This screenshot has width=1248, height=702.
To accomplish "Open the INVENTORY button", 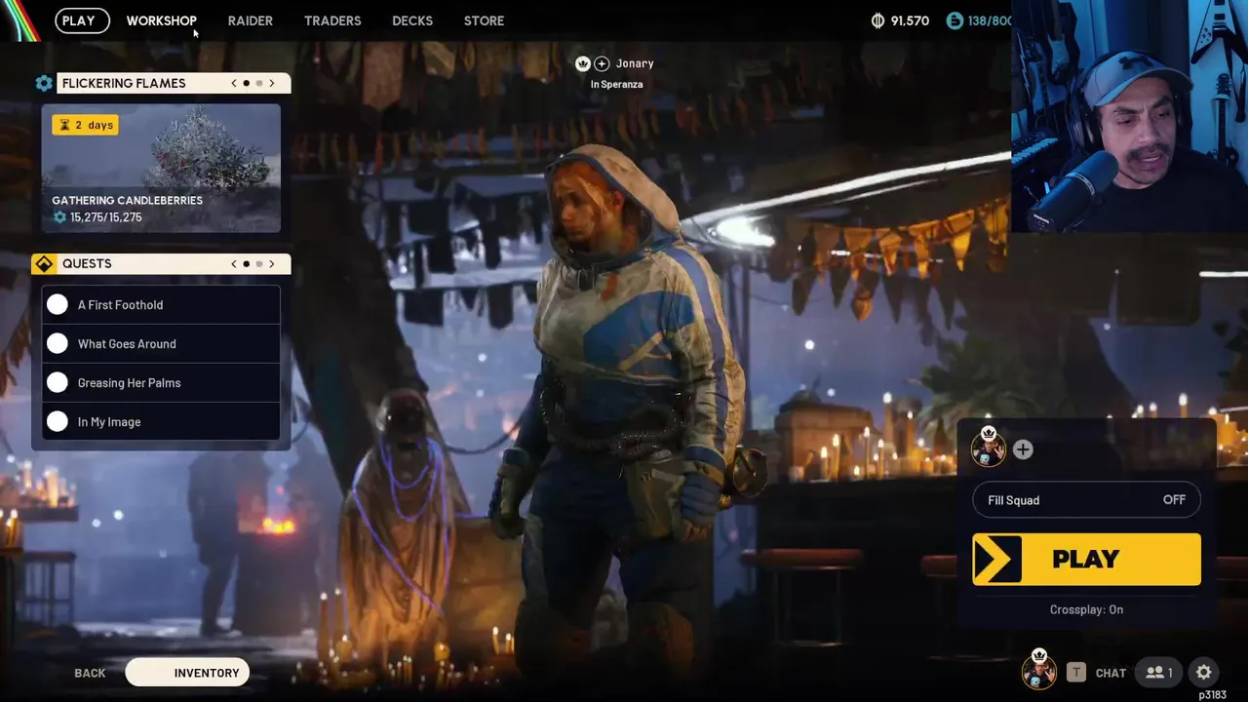I will 187,673.
